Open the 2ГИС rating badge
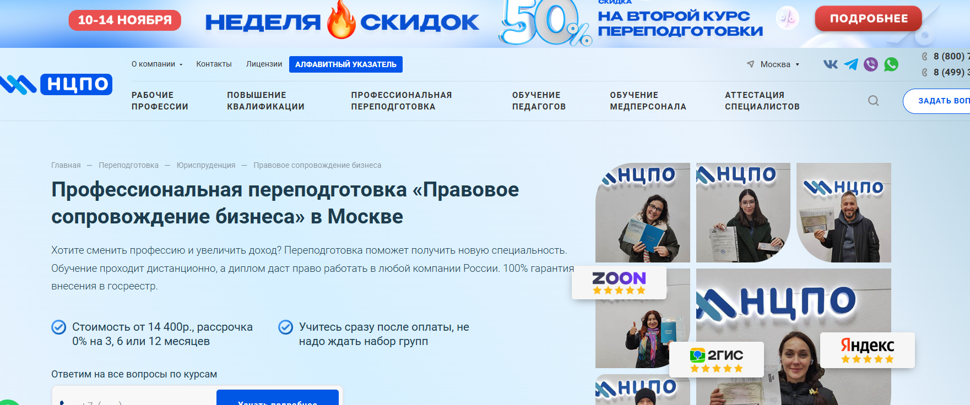The width and height of the screenshot is (970, 405). (x=716, y=360)
